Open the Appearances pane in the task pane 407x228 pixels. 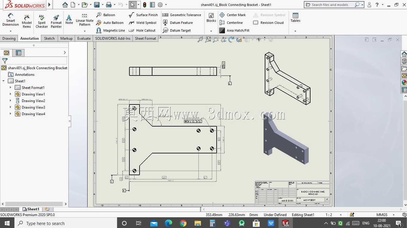(404, 83)
